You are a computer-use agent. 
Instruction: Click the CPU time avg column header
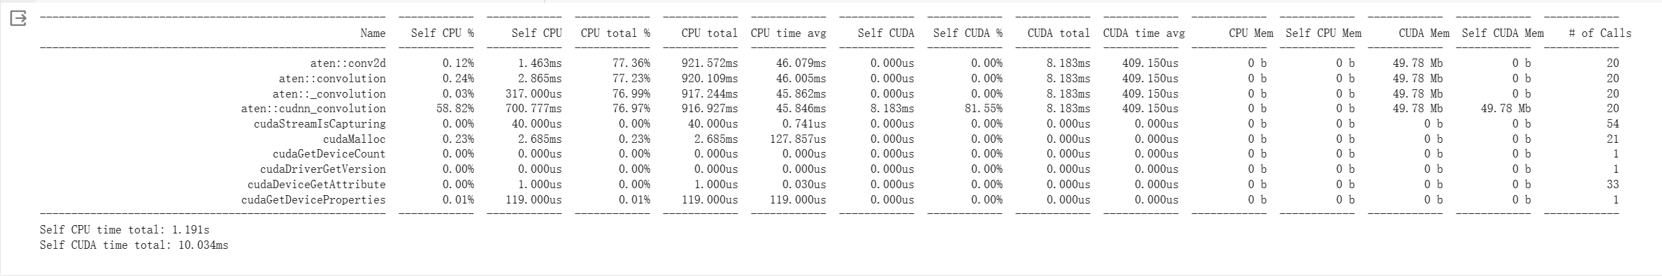point(789,33)
